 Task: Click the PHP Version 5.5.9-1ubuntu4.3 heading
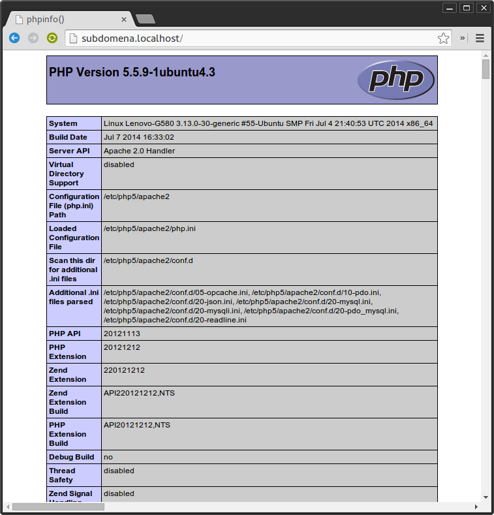(x=132, y=72)
